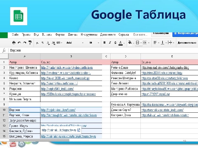Select the cell 'Кузнецов' in column A
198x148 pixels.
point(24,94)
